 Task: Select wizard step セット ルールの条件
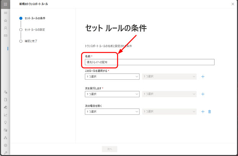coord(32,18)
